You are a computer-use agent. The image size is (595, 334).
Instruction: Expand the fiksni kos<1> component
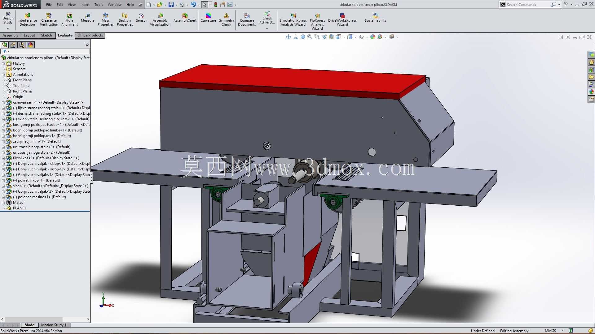3,158
